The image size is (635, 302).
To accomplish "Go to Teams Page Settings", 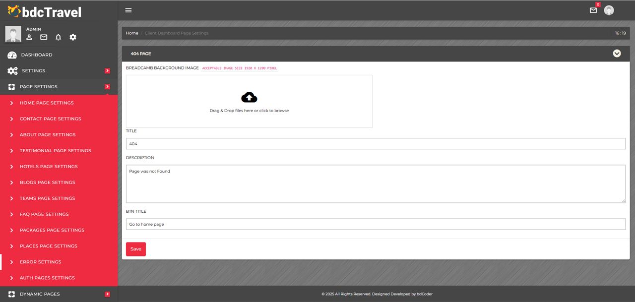I will pyautogui.click(x=59, y=198).
